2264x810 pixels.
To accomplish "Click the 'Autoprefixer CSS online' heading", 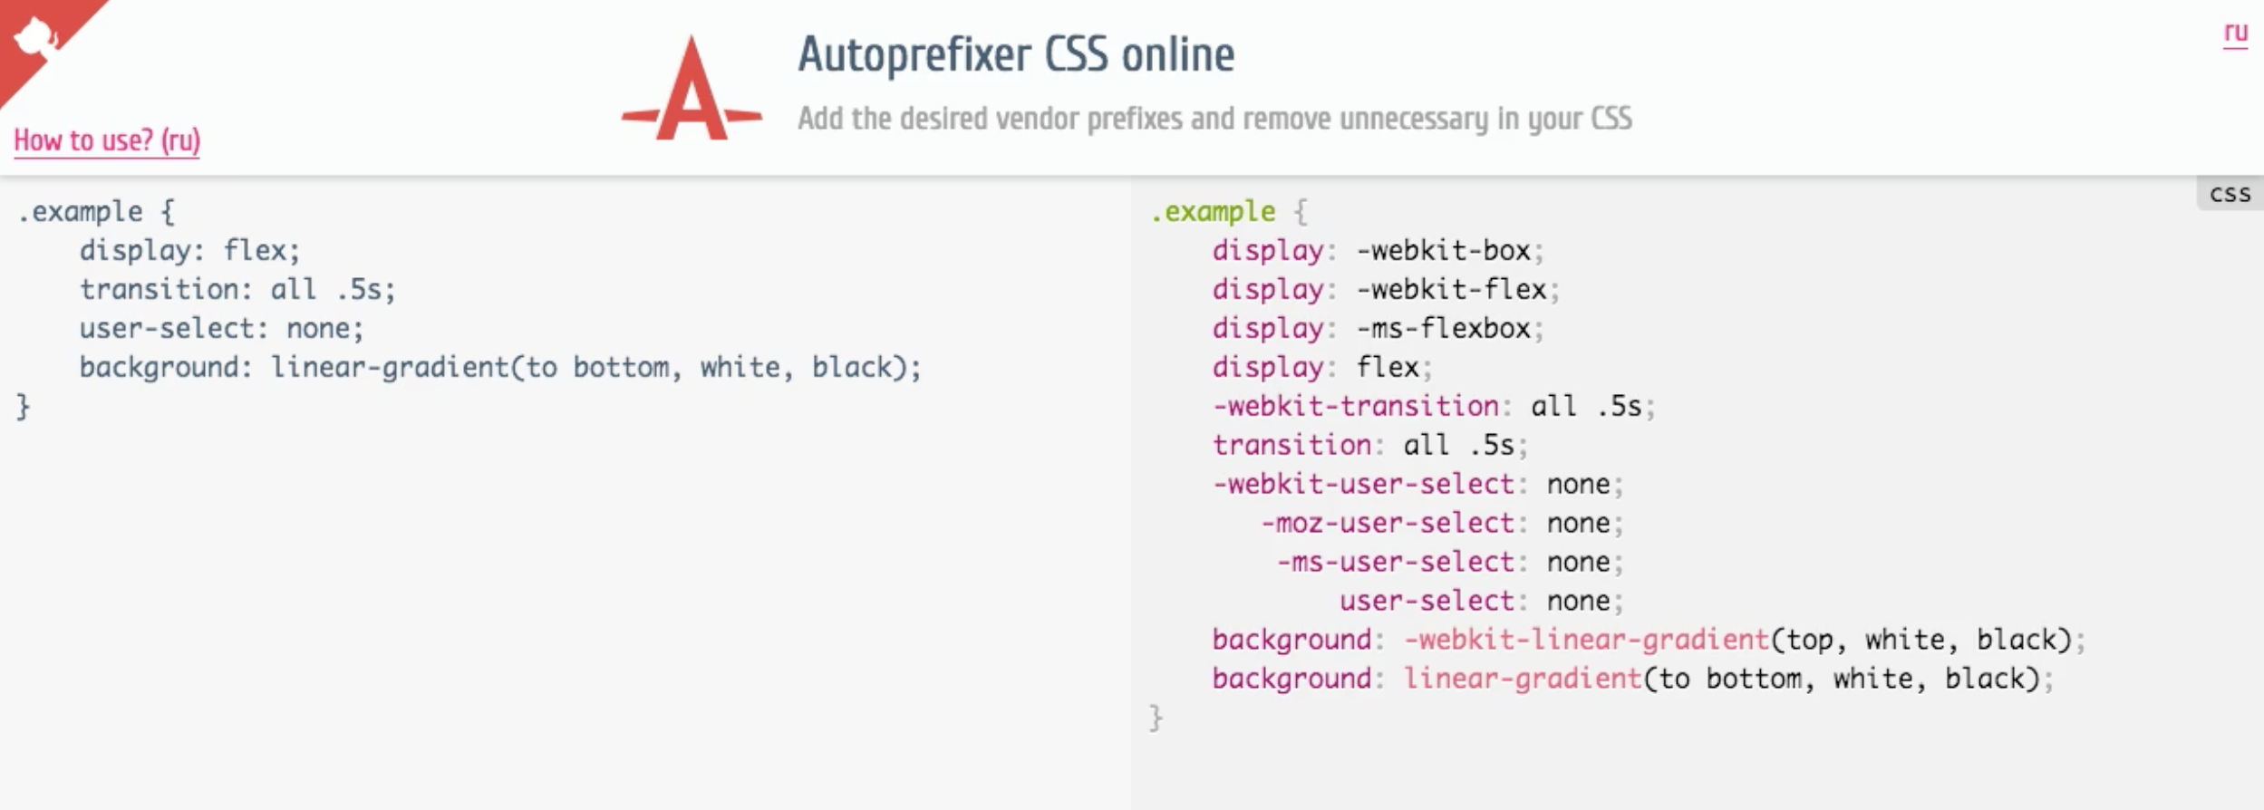I will (x=1015, y=54).
